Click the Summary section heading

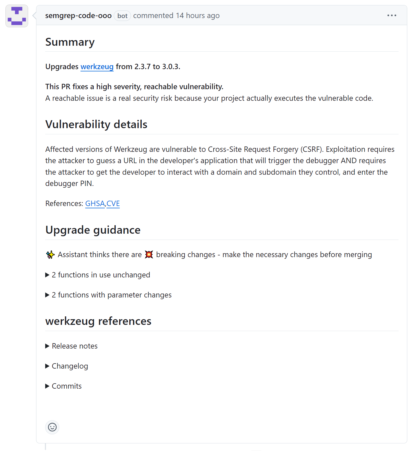[70, 42]
